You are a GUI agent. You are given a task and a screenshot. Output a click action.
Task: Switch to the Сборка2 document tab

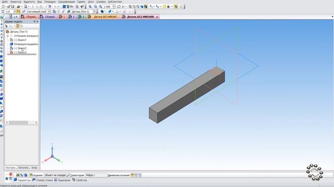(47, 17)
